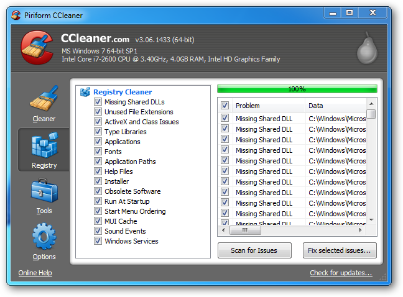
Task: Click the CCleaner.com title text
Action: (95, 39)
